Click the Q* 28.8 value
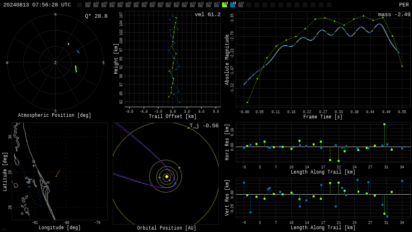Viewport: 412px width, 232px height. [x=96, y=16]
